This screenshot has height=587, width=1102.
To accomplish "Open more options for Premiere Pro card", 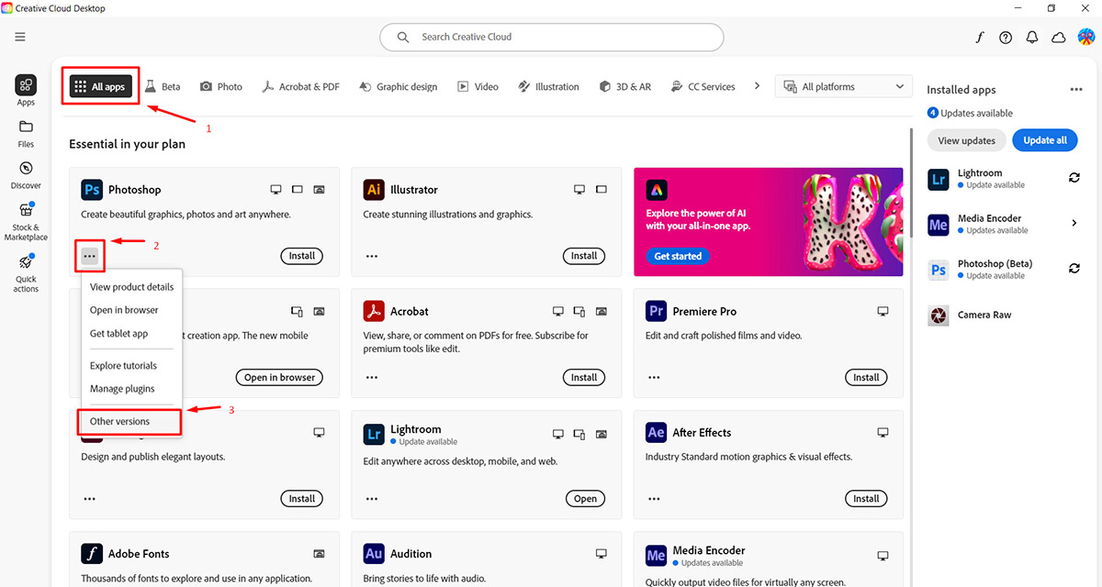I will tap(654, 378).
